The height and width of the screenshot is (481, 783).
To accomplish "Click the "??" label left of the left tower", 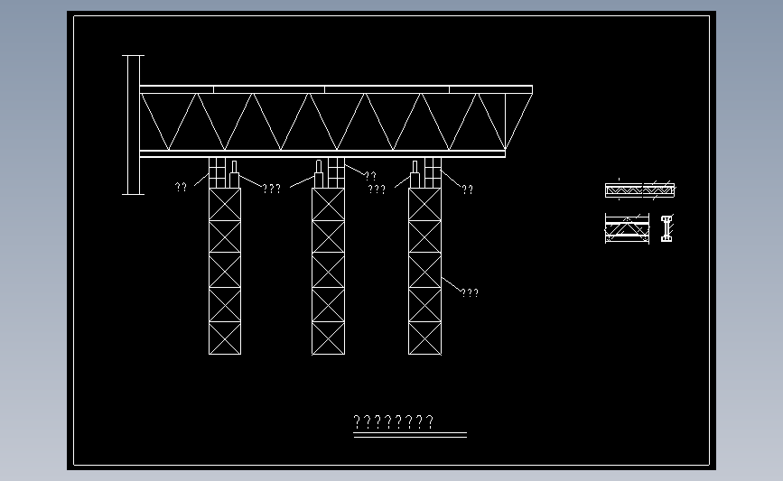I will 181,187.
